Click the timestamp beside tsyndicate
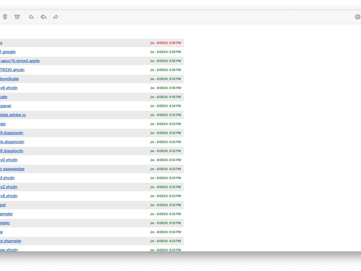The height and width of the screenshot is (271, 361). pyautogui.click(x=165, y=79)
